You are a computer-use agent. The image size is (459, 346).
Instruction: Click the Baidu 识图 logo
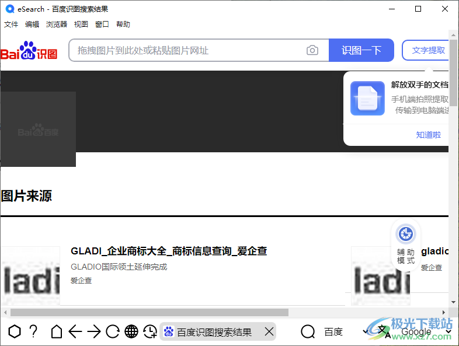coord(29,50)
